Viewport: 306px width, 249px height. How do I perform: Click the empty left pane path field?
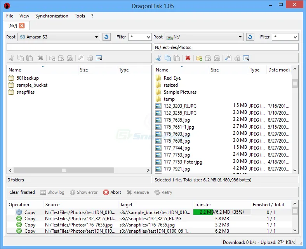point(79,47)
